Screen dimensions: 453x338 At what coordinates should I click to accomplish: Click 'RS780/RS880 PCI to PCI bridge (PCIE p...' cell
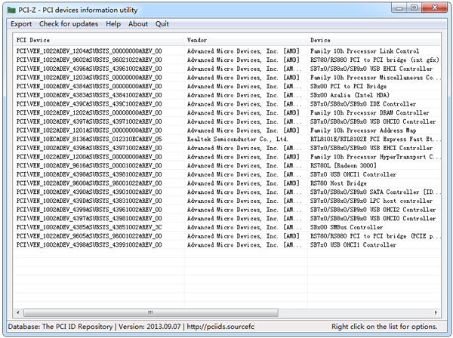[x=375, y=236]
